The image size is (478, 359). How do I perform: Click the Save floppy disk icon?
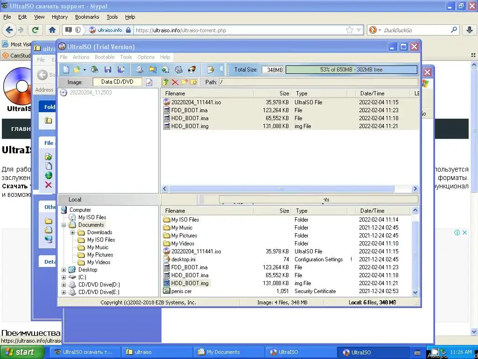coord(108,70)
